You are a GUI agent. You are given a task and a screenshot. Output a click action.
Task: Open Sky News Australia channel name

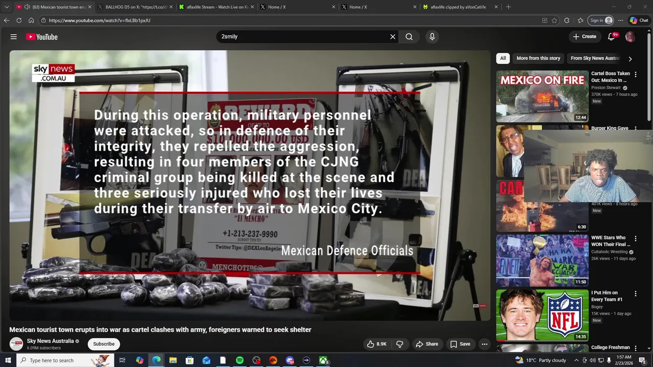51,341
